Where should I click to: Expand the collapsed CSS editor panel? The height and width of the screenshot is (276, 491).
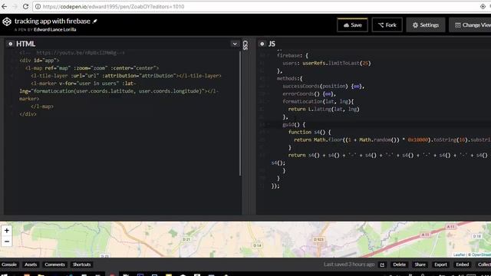pos(245,45)
